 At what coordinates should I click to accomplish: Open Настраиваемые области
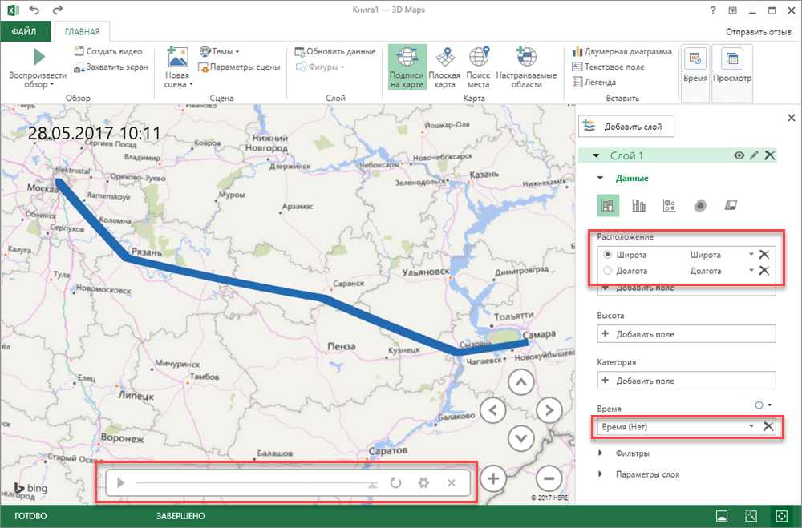coord(526,67)
